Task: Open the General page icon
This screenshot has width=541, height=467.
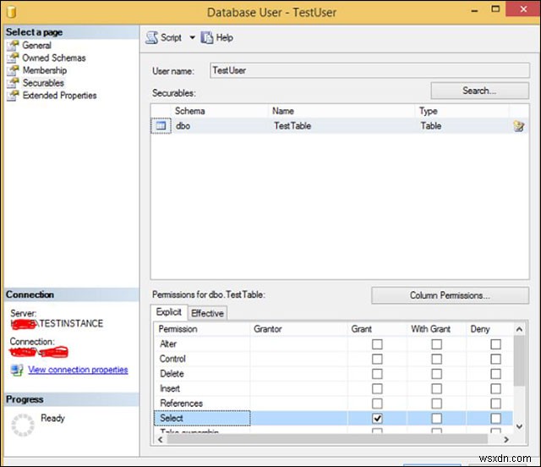Action: [13, 46]
